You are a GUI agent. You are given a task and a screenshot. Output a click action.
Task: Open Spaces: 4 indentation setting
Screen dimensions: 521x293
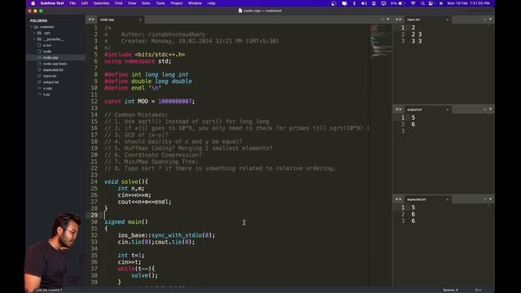tap(450, 290)
